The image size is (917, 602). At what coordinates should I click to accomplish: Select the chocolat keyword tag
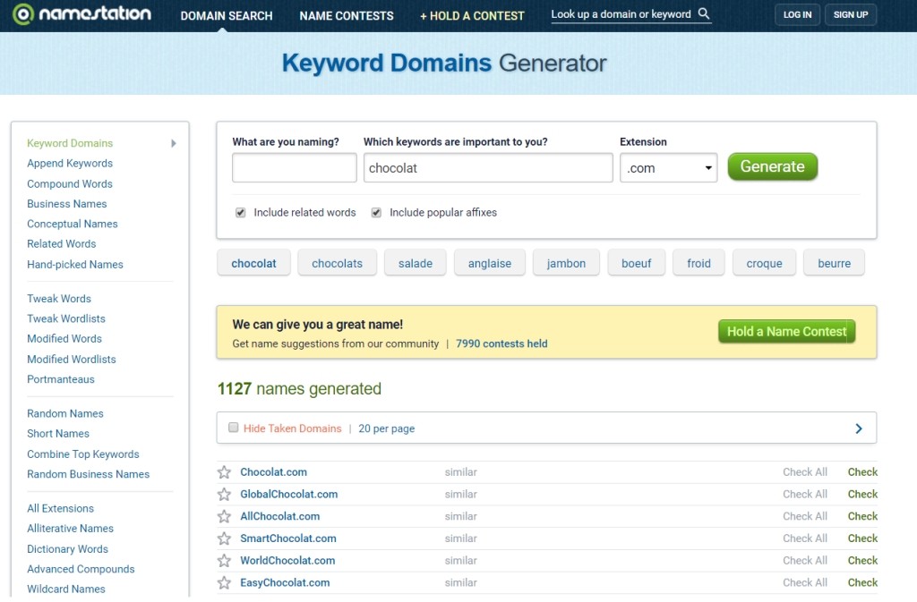pos(253,263)
